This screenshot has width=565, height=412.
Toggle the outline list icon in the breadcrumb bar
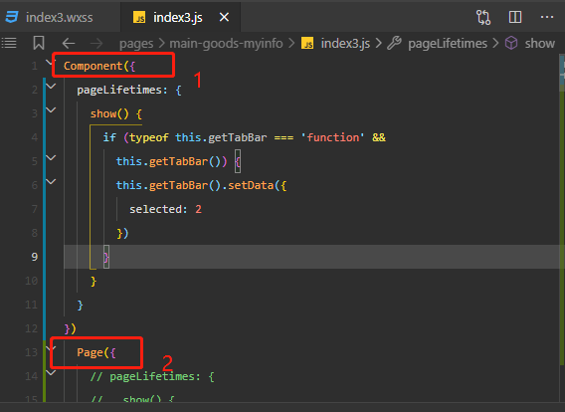click(x=9, y=43)
